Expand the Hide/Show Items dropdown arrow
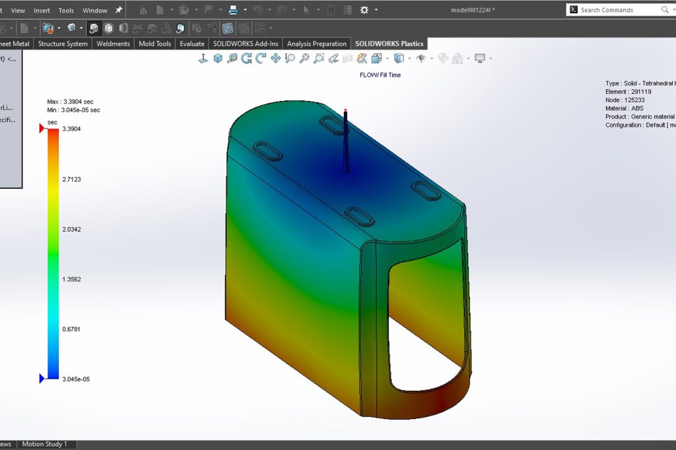676x450 pixels. point(432,59)
